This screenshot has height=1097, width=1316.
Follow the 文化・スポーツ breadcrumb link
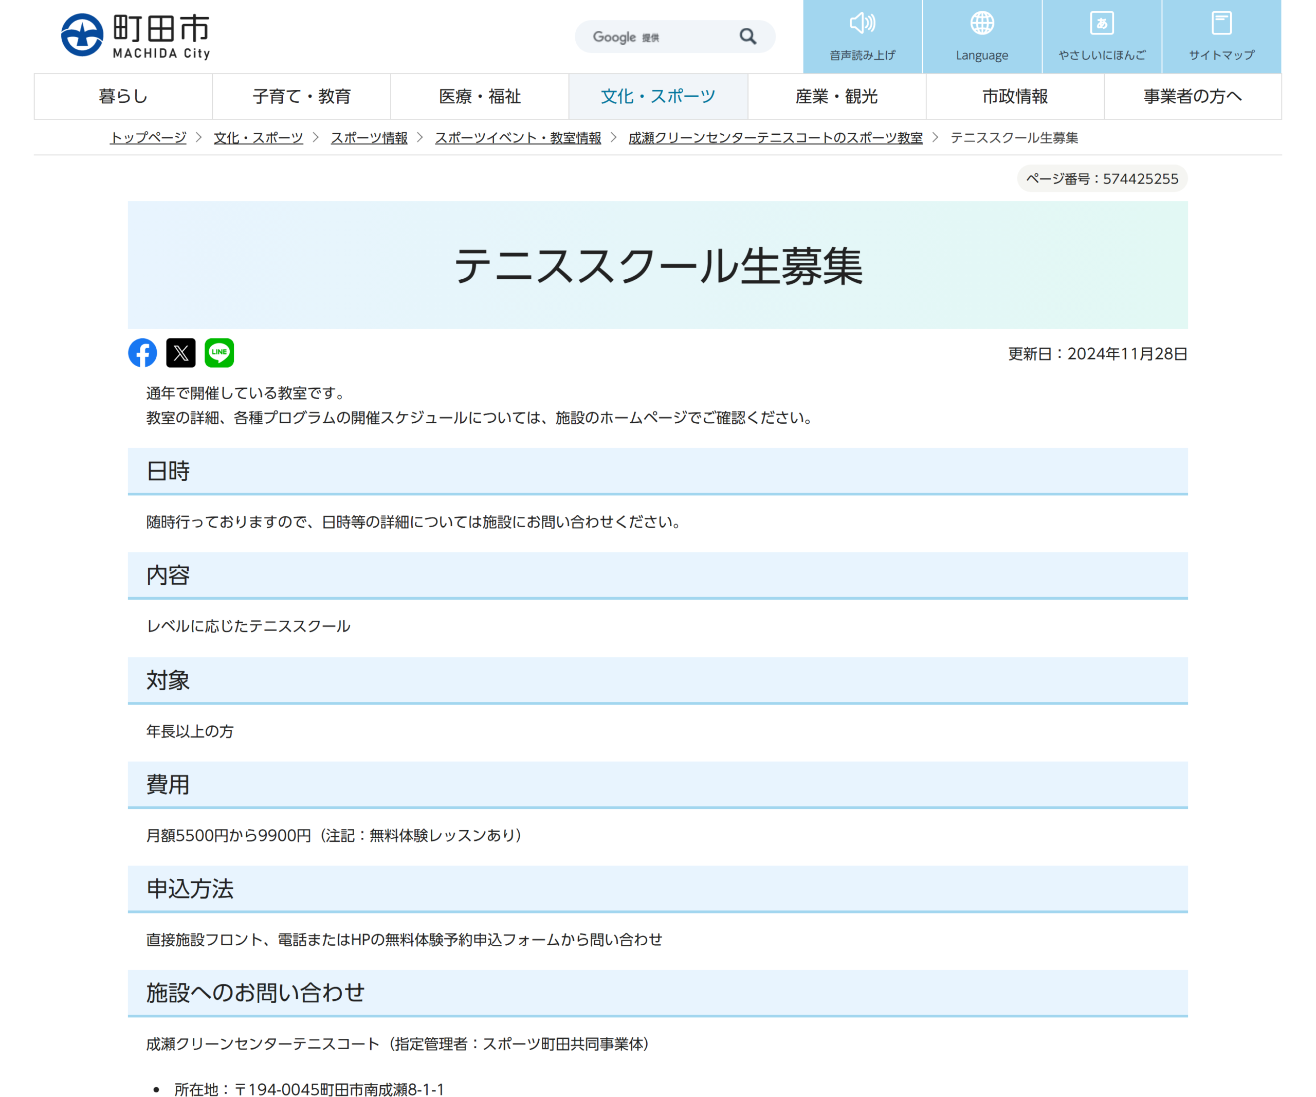click(x=258, y=138)
